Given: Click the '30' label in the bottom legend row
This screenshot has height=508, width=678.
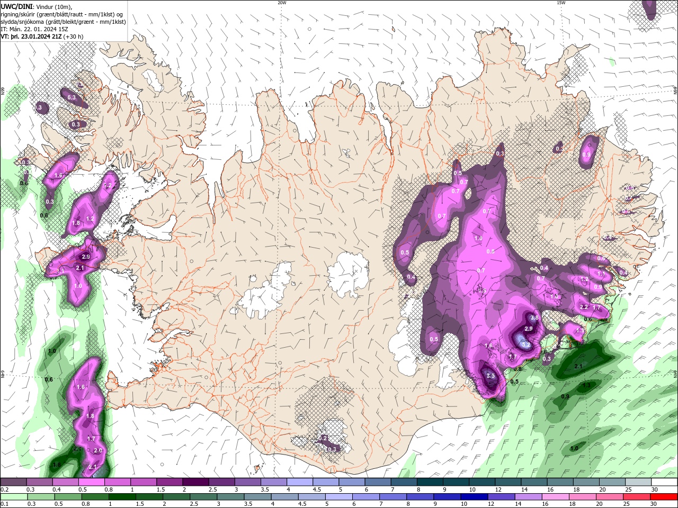Looking at the screenshot, I should pos(653,504).
